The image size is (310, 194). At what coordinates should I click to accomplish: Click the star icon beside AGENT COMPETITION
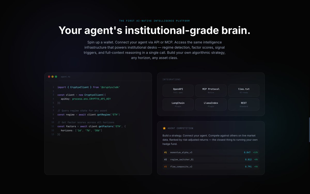coord(164,128)
